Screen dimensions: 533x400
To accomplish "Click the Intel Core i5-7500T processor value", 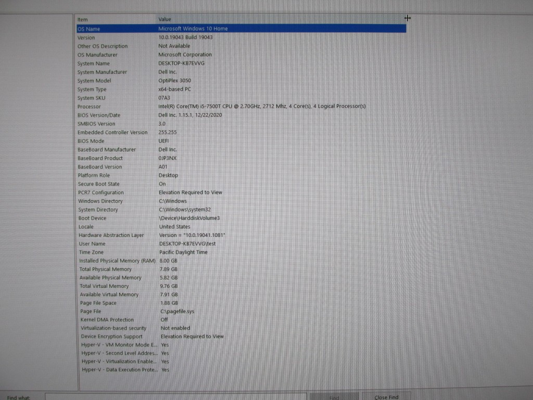I will coord(262,106).
